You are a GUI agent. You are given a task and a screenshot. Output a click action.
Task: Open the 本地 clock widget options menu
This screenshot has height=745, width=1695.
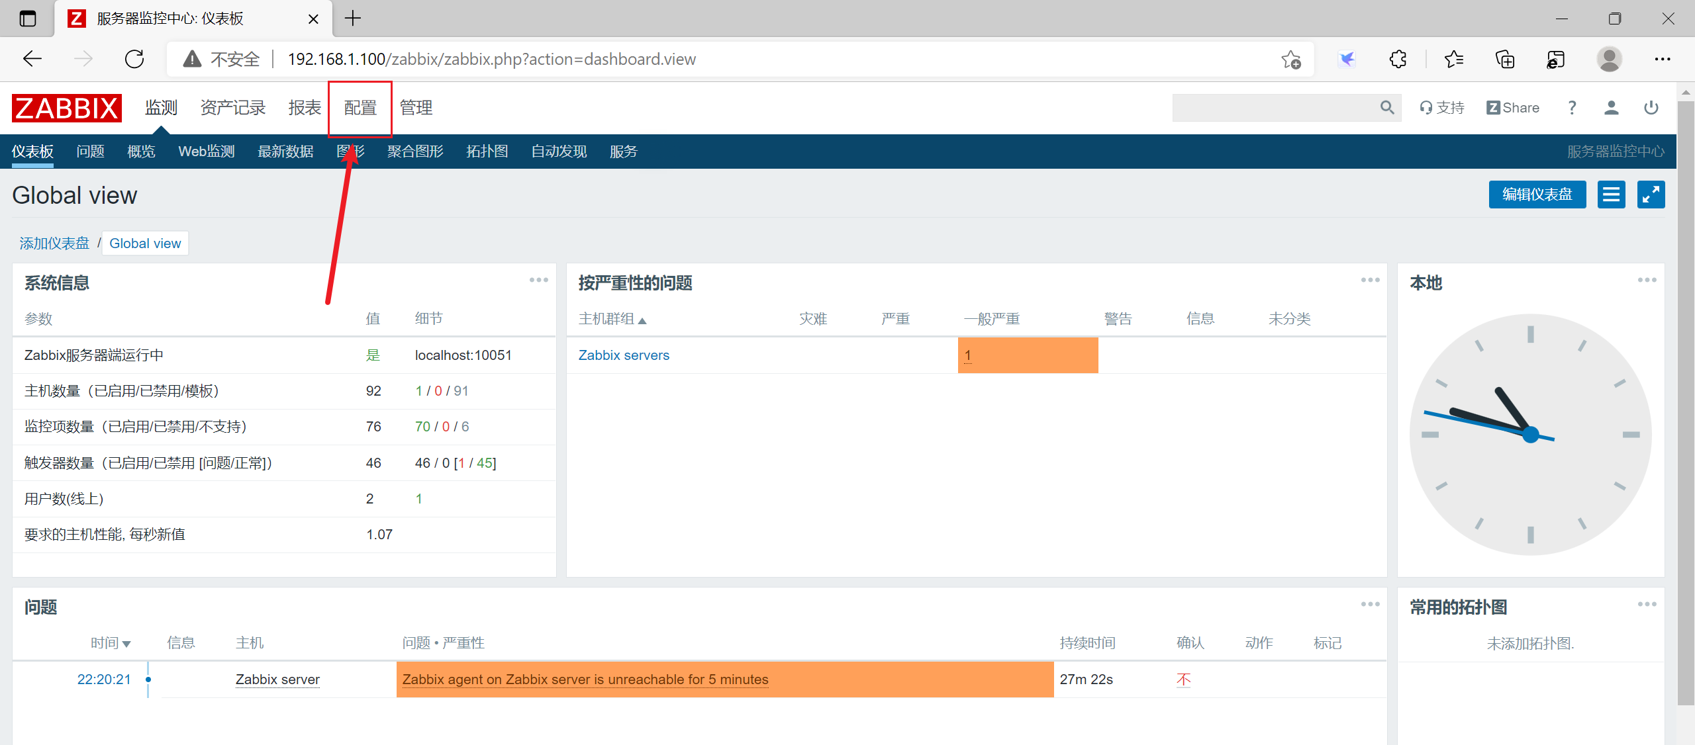(x=1647, y=280)
